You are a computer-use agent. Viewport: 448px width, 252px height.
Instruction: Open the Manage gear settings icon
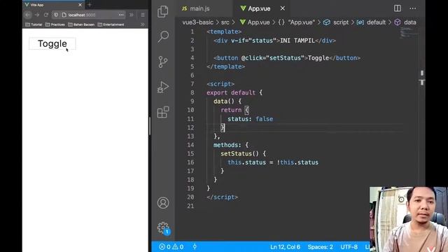click(x=163, y=228)
